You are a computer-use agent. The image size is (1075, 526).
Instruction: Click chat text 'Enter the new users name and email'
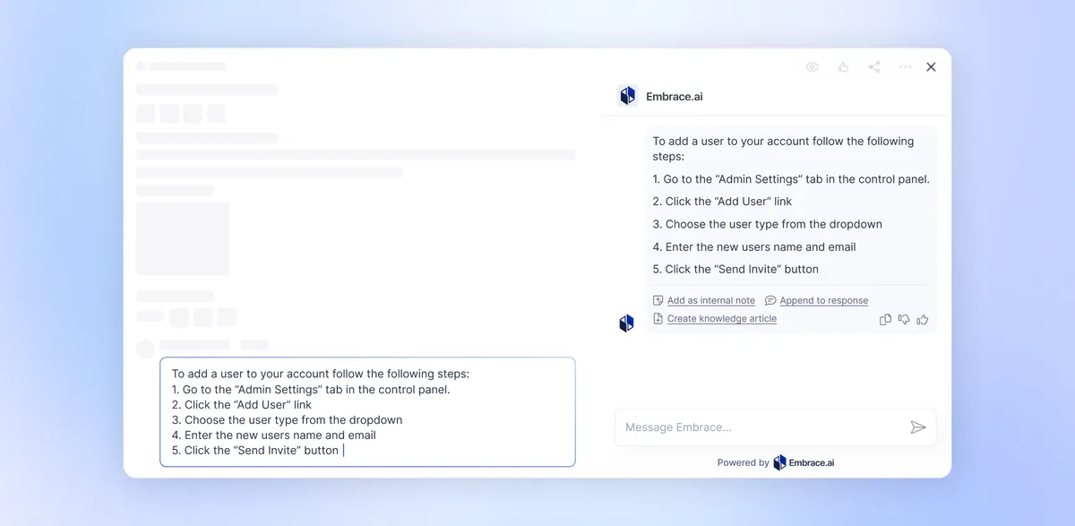click(754, 246)
